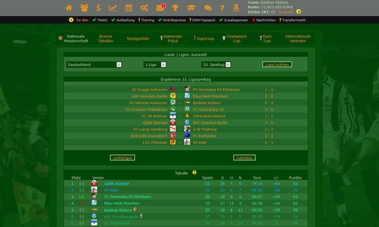Open Torjägerliste tab
This screenshot has width=379, height=227.
coord(138,38)
